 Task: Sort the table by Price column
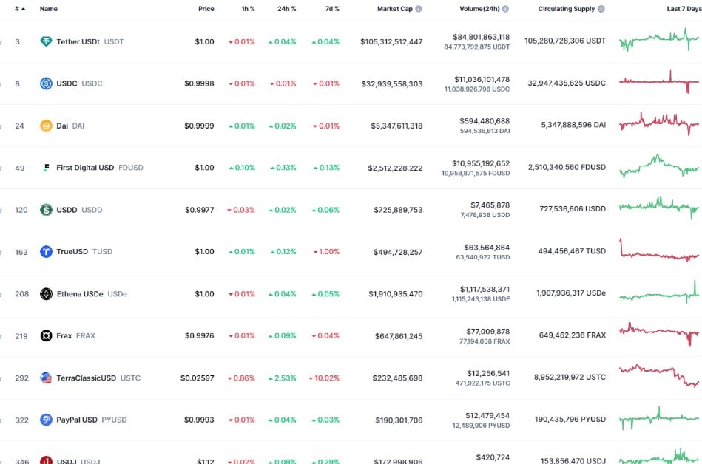click(x=206, y=9)
